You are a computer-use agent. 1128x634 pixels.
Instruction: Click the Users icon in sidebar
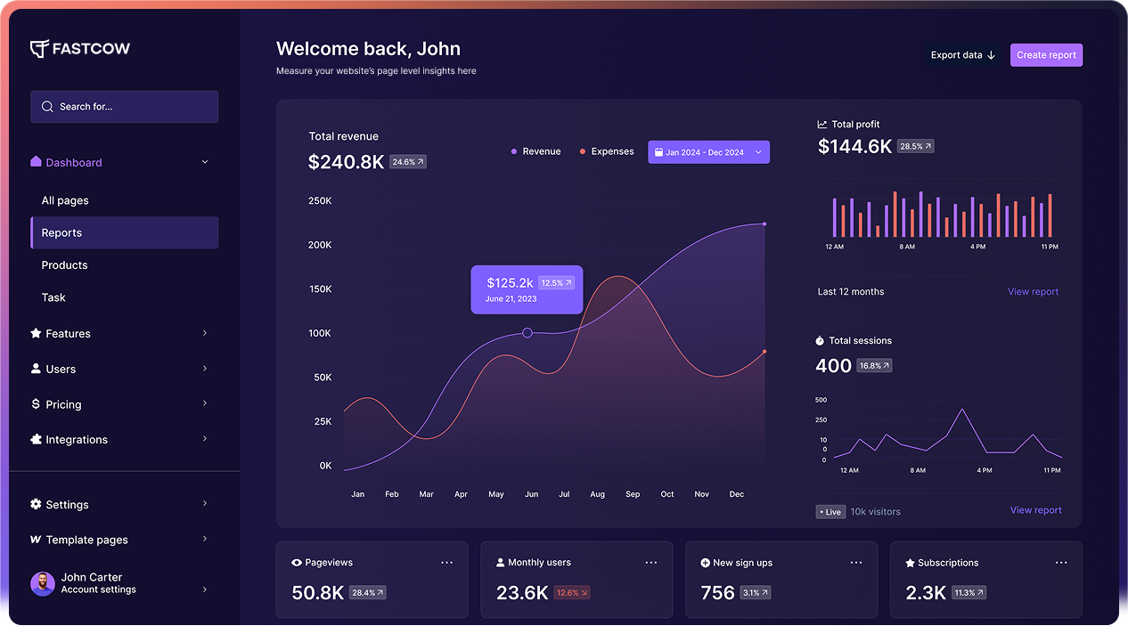coord(34,369)
